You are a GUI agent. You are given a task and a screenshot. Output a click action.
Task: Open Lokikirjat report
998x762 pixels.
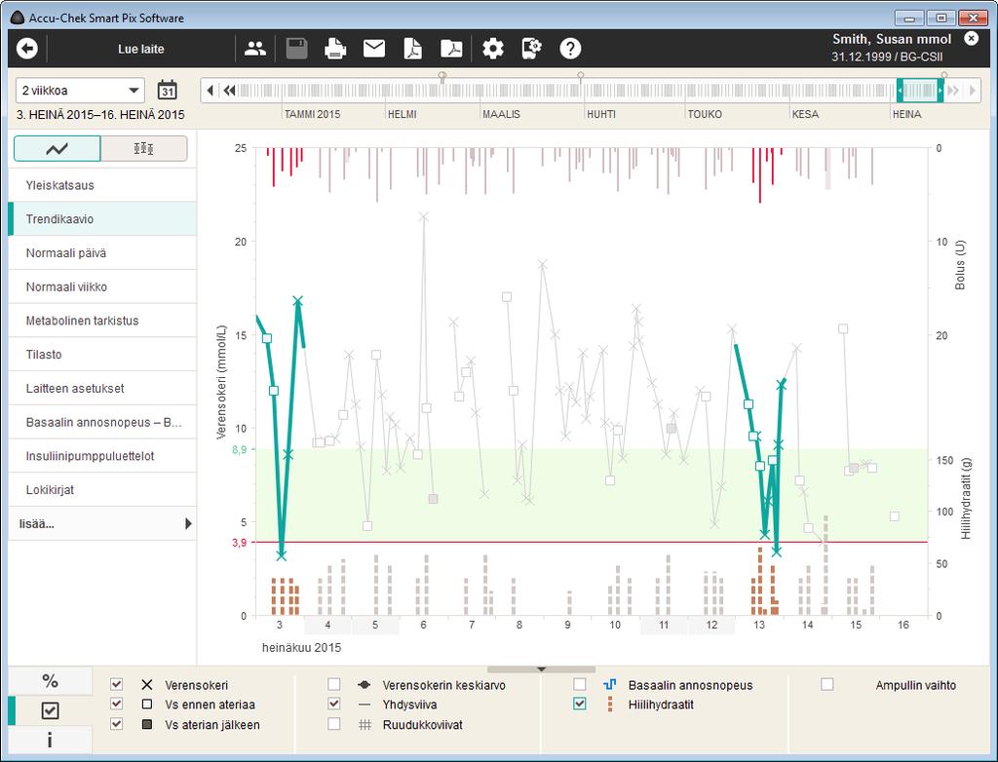coord(101,489)
